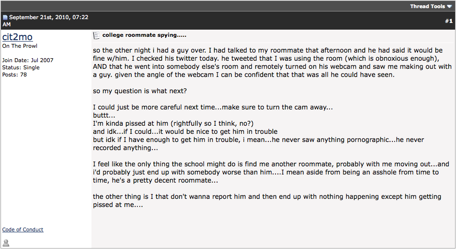Click the paragraph starting 'I feel like the only thing'
This screenshot has height=250, width=457.
271,172
